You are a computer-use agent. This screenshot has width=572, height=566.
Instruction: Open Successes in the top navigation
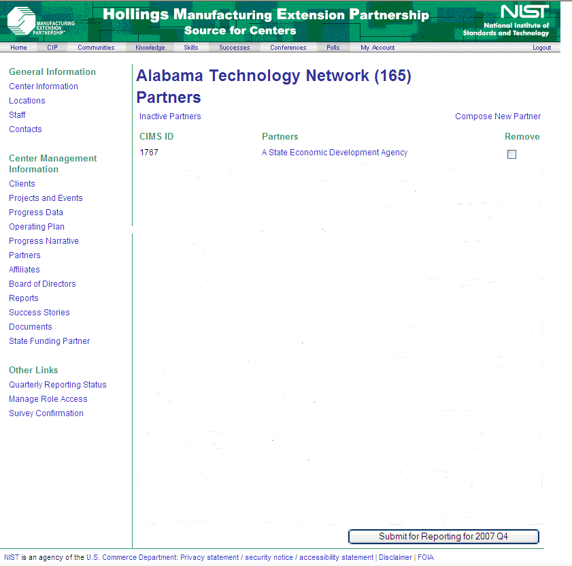pyautogui.click(x=234, y=48)
